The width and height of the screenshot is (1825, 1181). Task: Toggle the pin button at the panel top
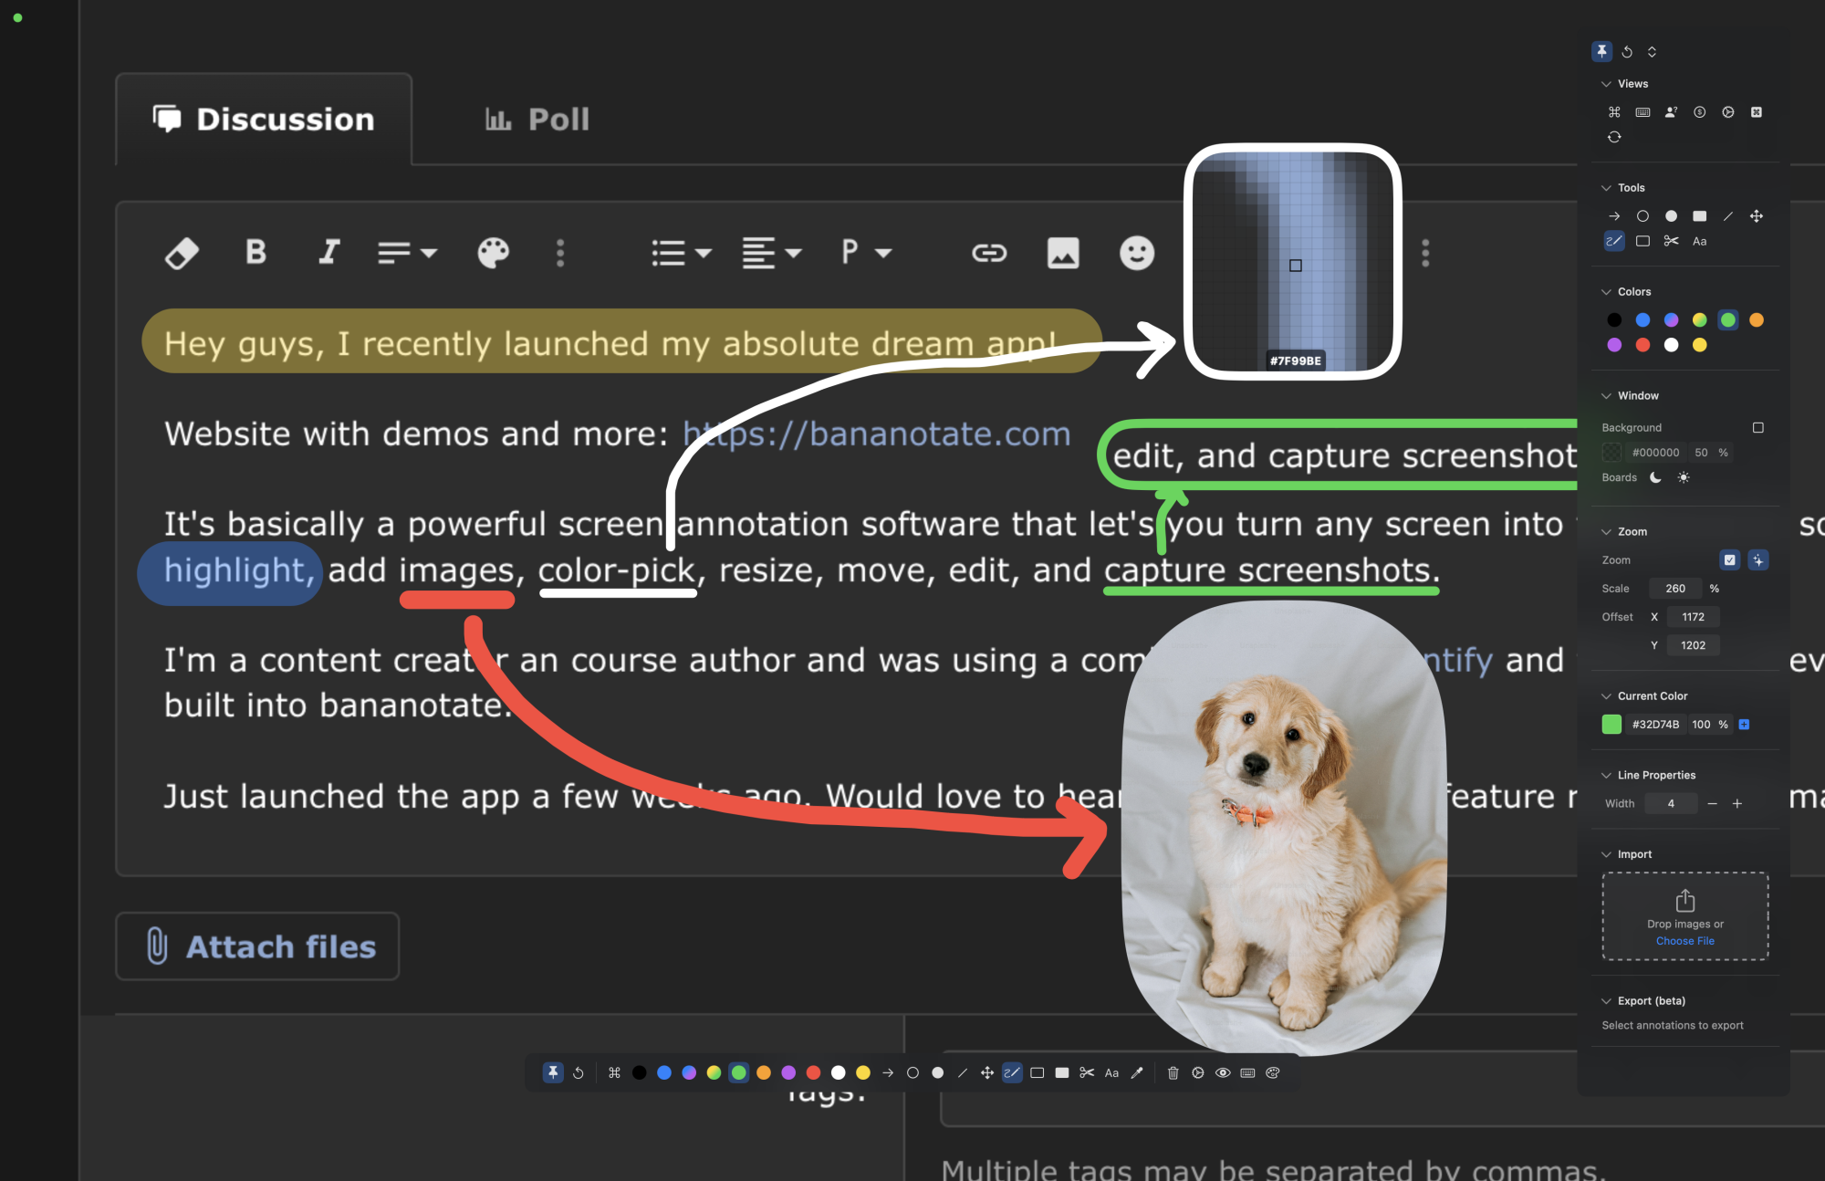[1602, 52]
